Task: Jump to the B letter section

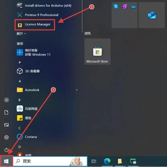Action: click(20, 100)
